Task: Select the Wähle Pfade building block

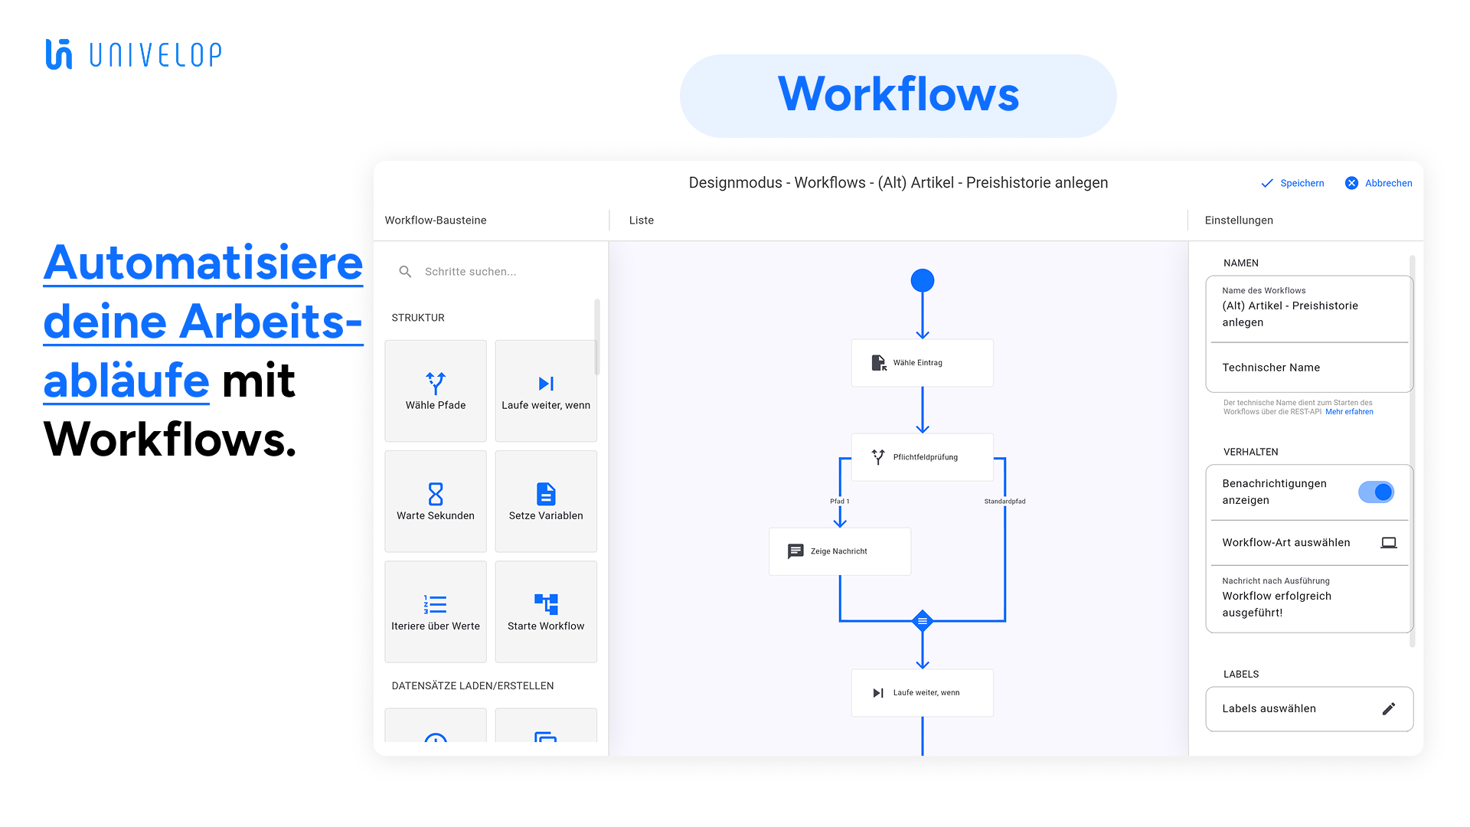Action: tap(436, 391)
